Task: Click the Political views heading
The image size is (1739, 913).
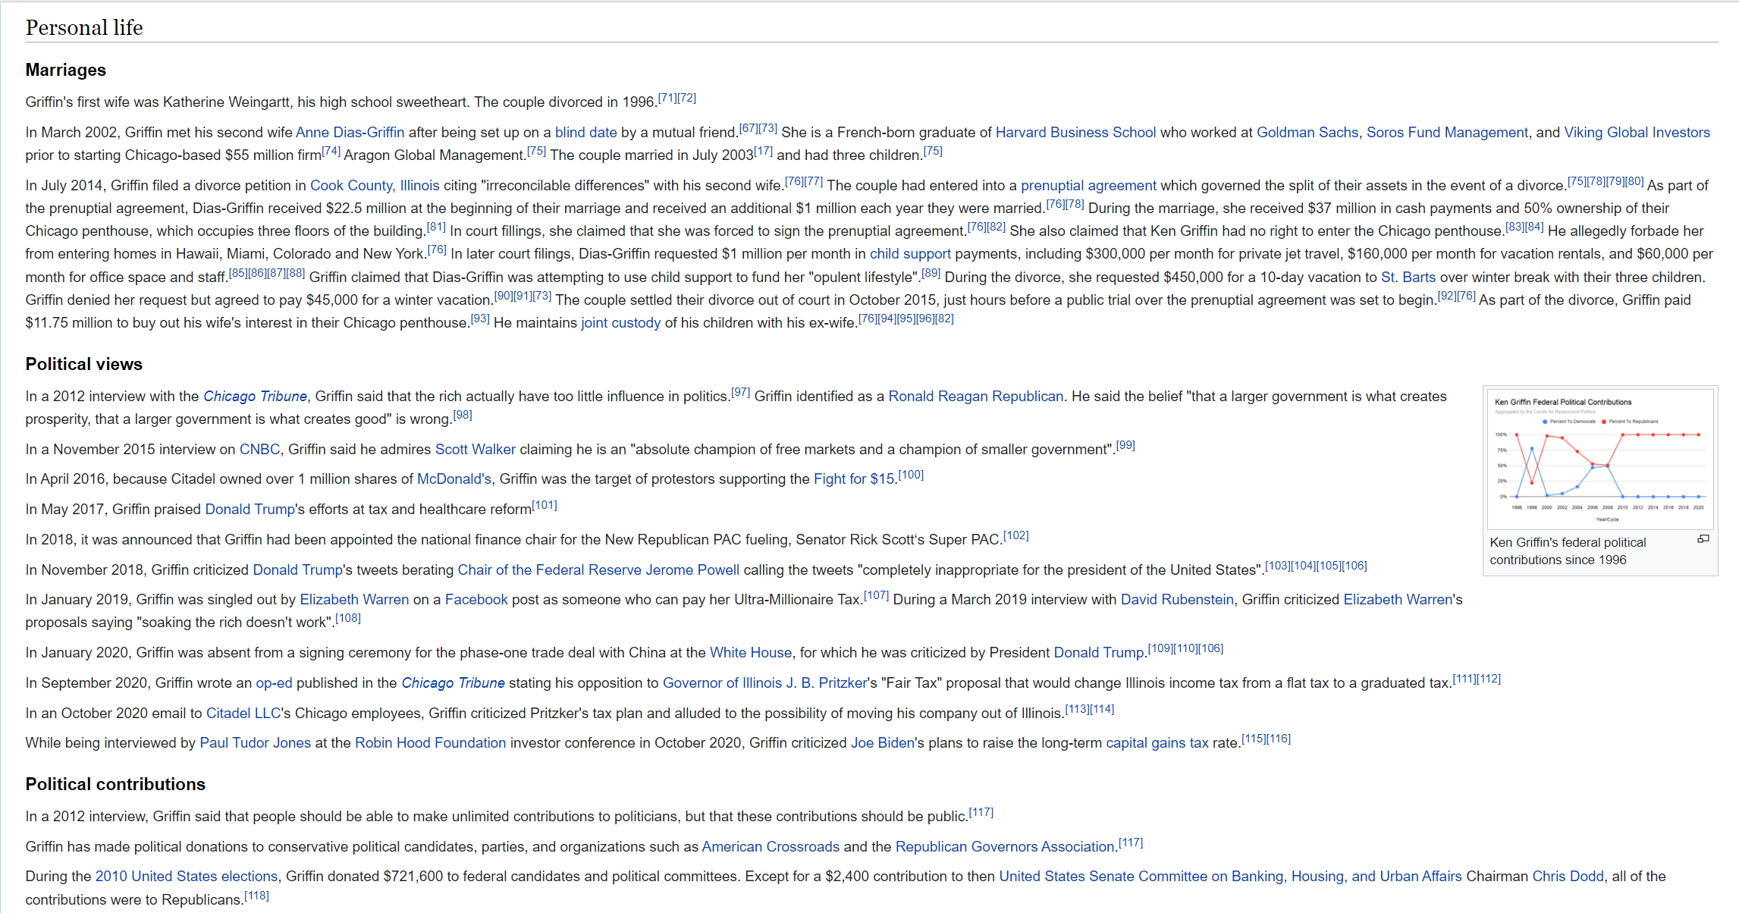Action: click(x=84, y=364)
